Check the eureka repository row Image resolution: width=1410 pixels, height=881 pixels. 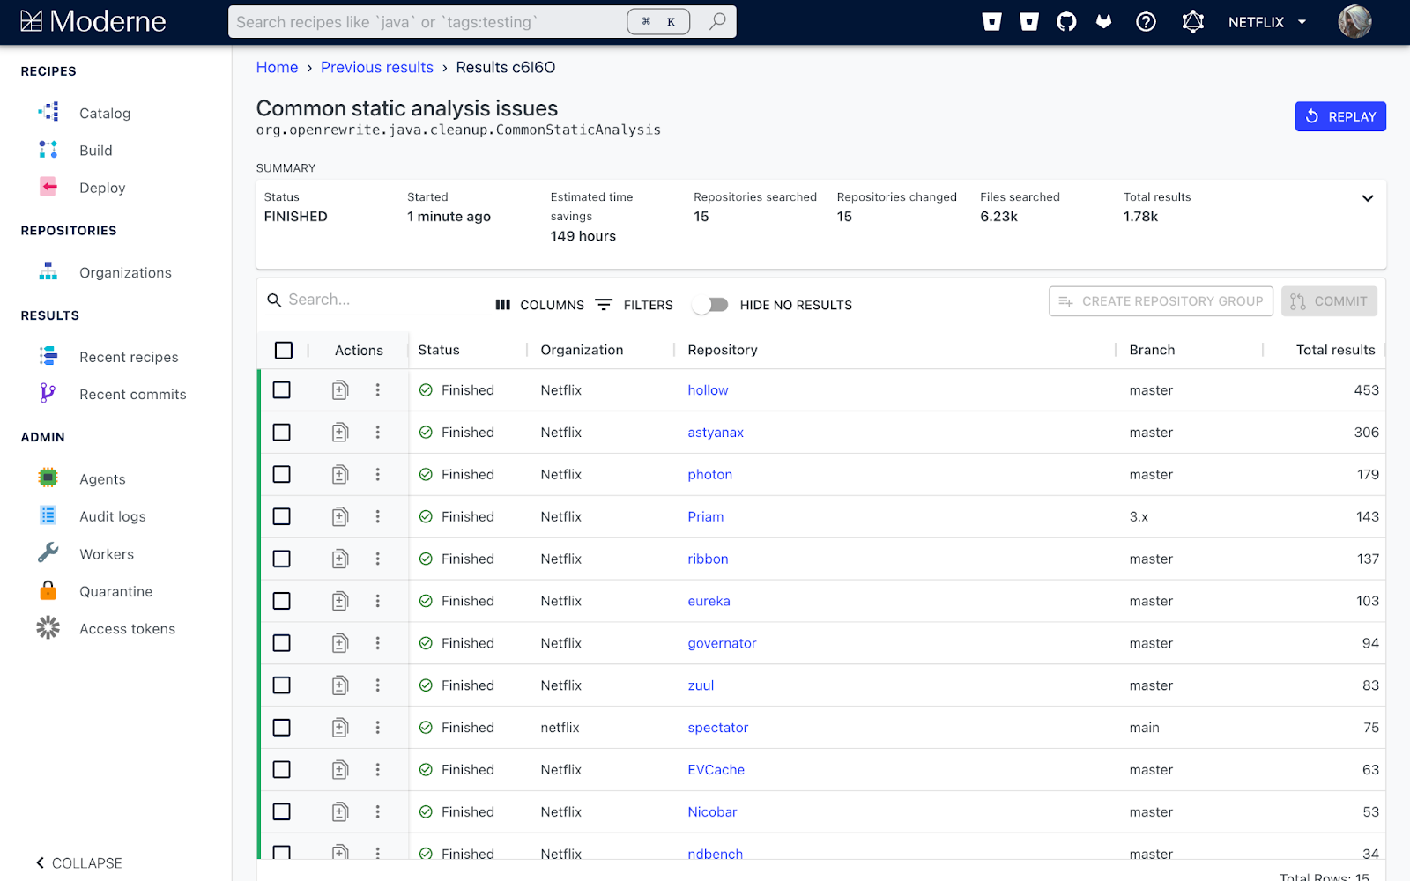tap(282, 601)
